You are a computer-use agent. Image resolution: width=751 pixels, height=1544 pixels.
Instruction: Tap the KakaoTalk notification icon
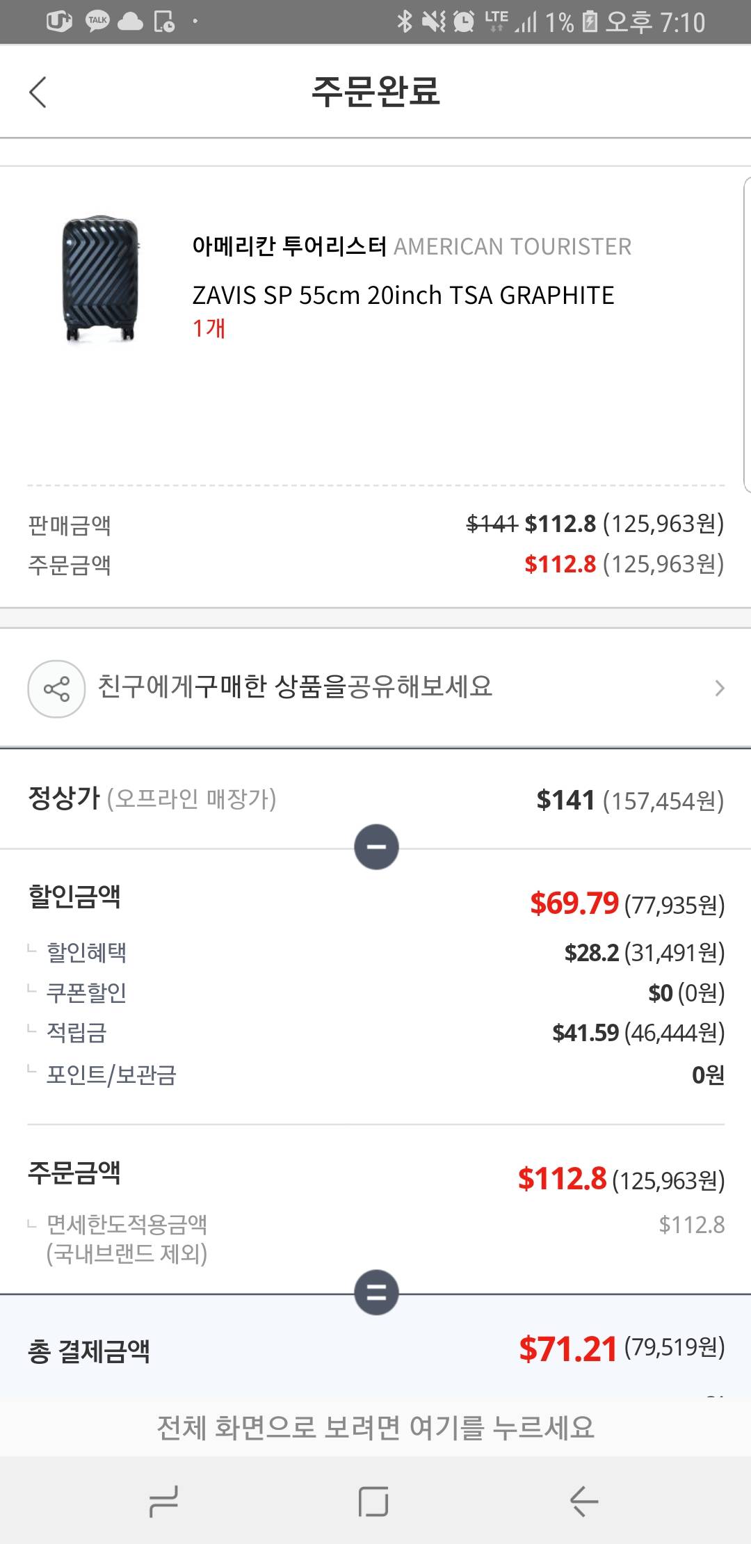click(x=97, y=22)
